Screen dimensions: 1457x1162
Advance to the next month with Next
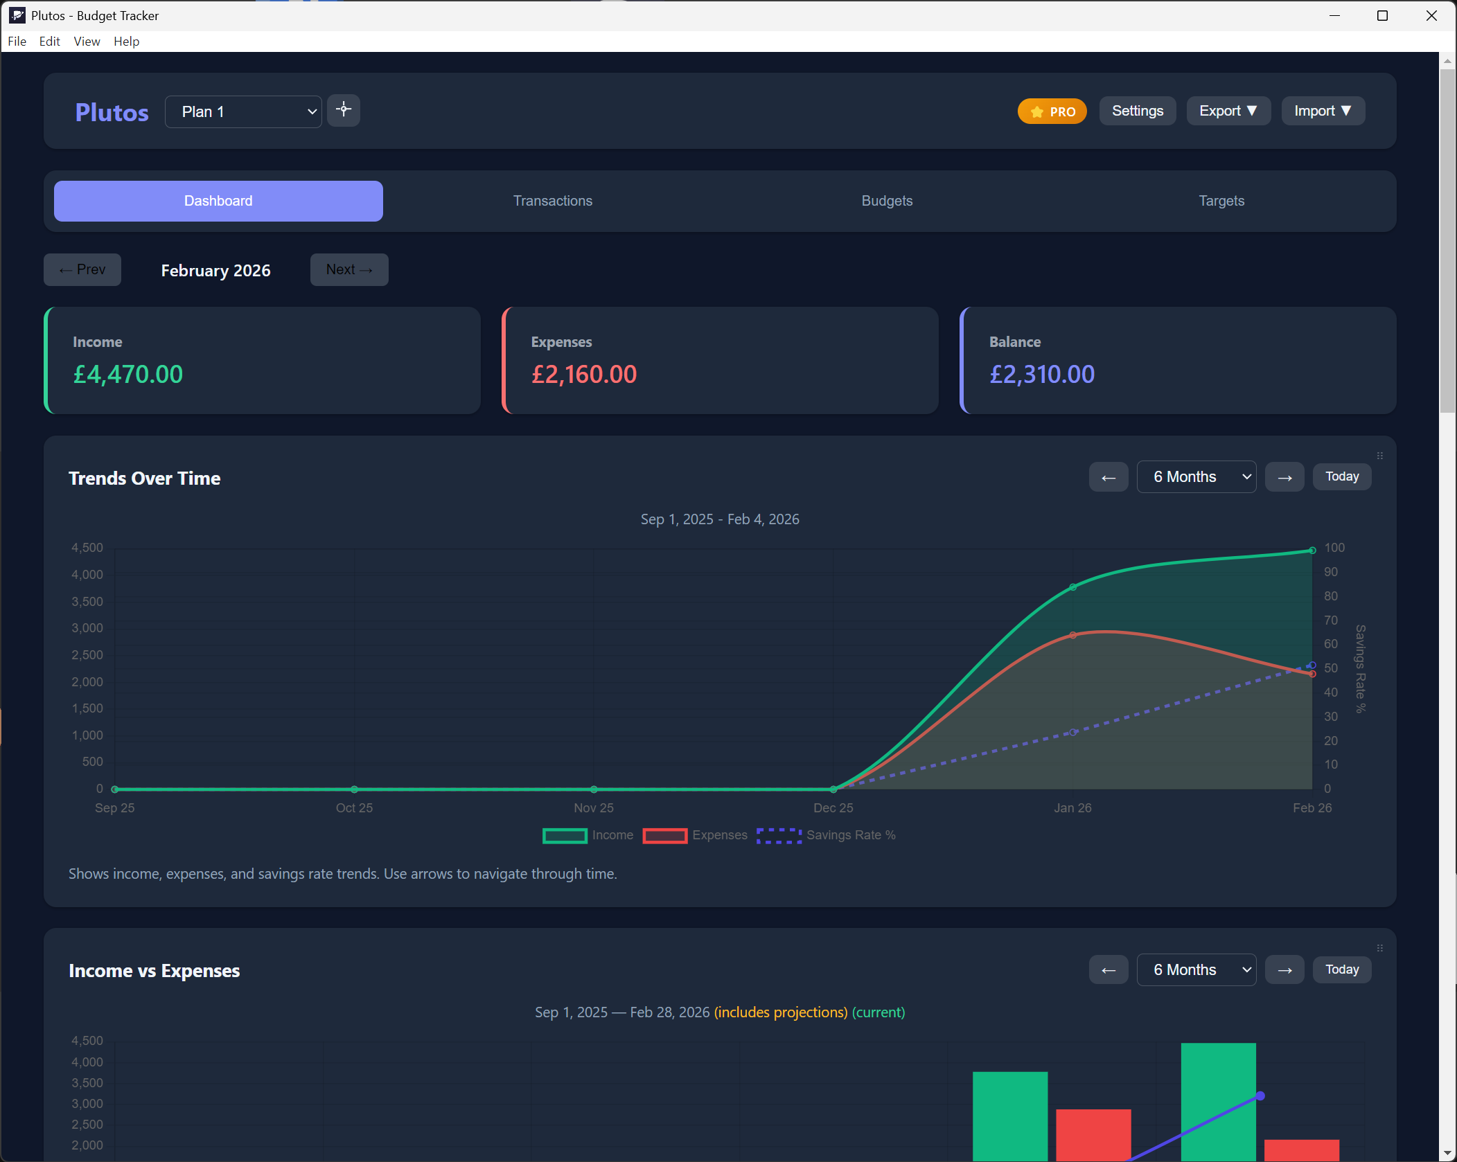(x=348, y=269)
